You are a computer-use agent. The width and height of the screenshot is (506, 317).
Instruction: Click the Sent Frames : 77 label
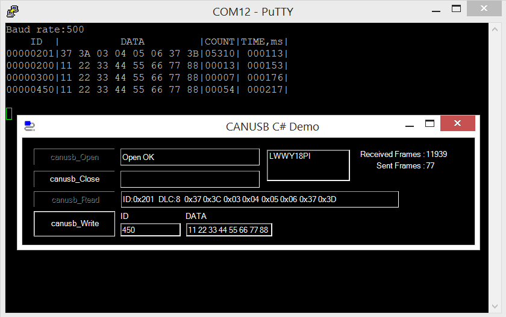pos(405,165)
